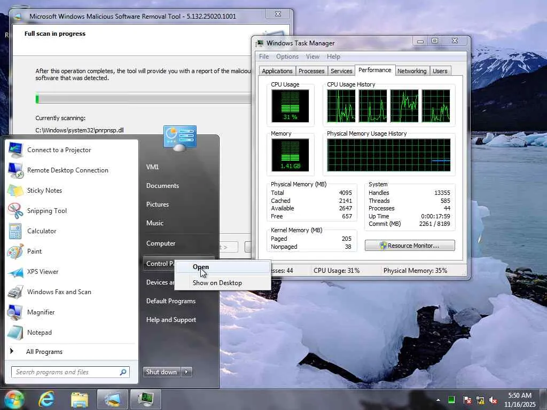Open Magnifier icon
This screenshot has width=547, height=410.
click(x=15, y=312)
